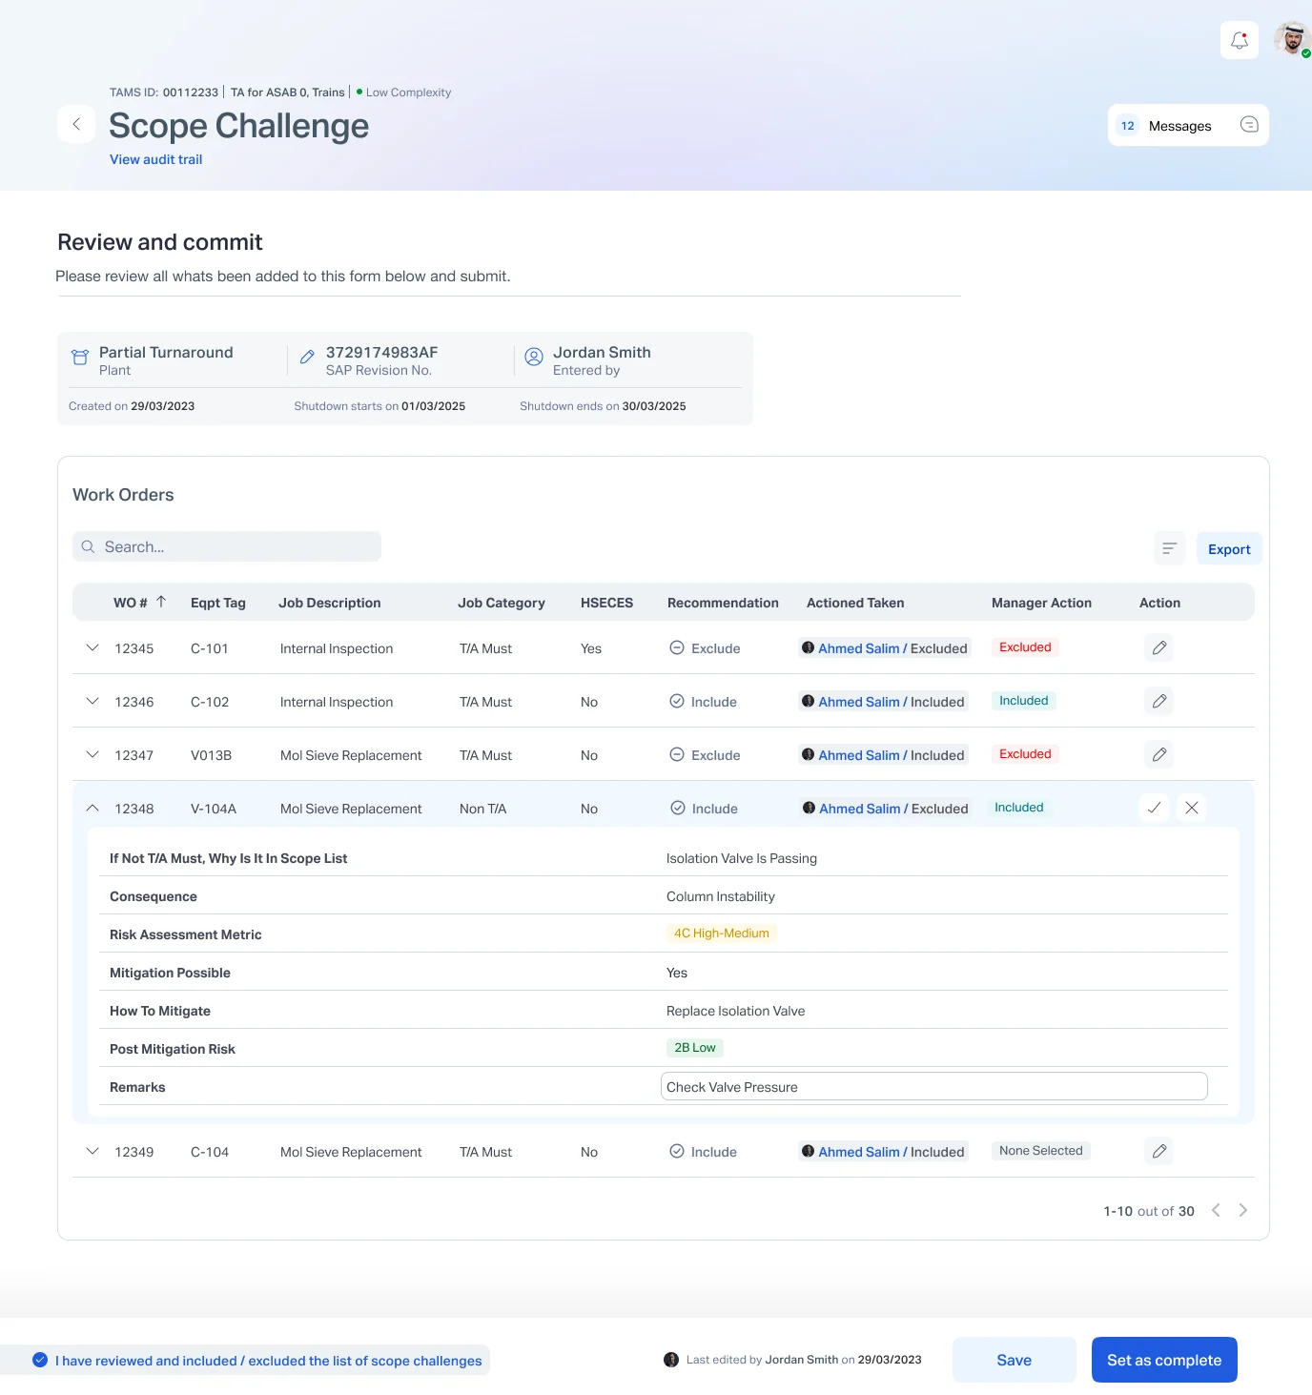Go back using the left arrow button
1312x1395 pixels.
pyautogui.click(x=76, y=124)
